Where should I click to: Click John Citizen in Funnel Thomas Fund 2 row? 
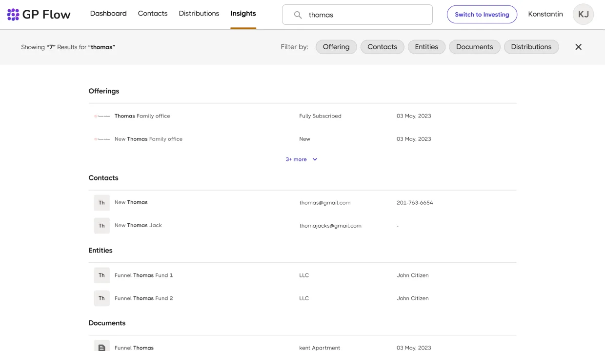click(413, 298)
